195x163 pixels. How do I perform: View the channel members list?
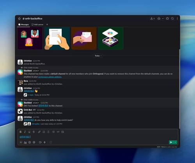point(152,18)
